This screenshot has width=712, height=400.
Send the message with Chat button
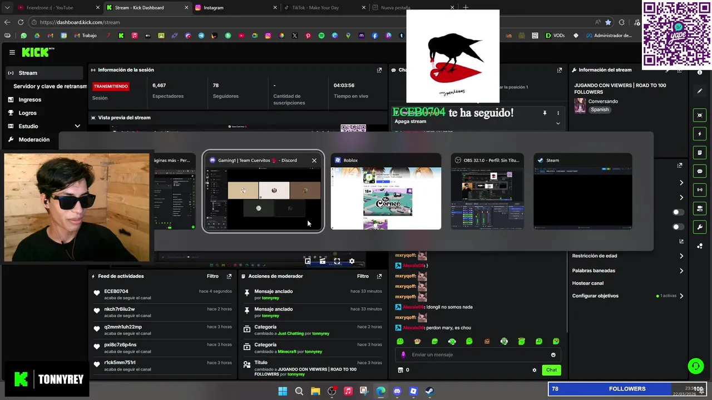(551, 370)
